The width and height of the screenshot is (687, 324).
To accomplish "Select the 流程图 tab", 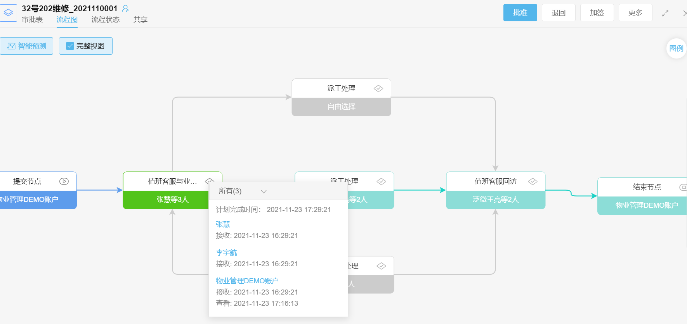I will [67, 20].
